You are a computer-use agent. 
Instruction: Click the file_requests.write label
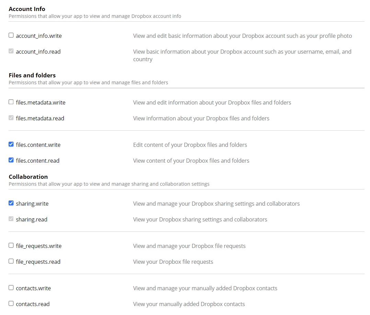tap(39, 246)
